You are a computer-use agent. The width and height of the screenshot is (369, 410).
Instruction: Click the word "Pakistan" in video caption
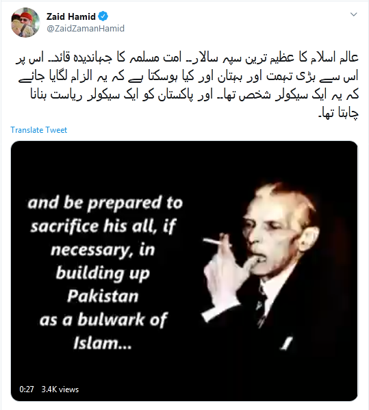coord(103,296)
